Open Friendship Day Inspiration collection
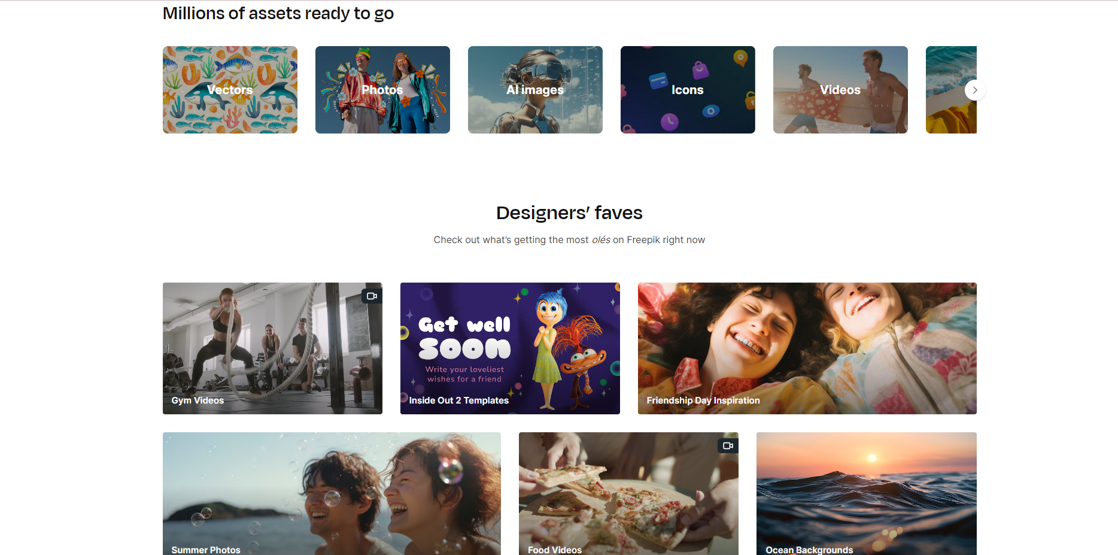Image resolution: width=1118 pixels, height=555 pixels. coord(807,348)
